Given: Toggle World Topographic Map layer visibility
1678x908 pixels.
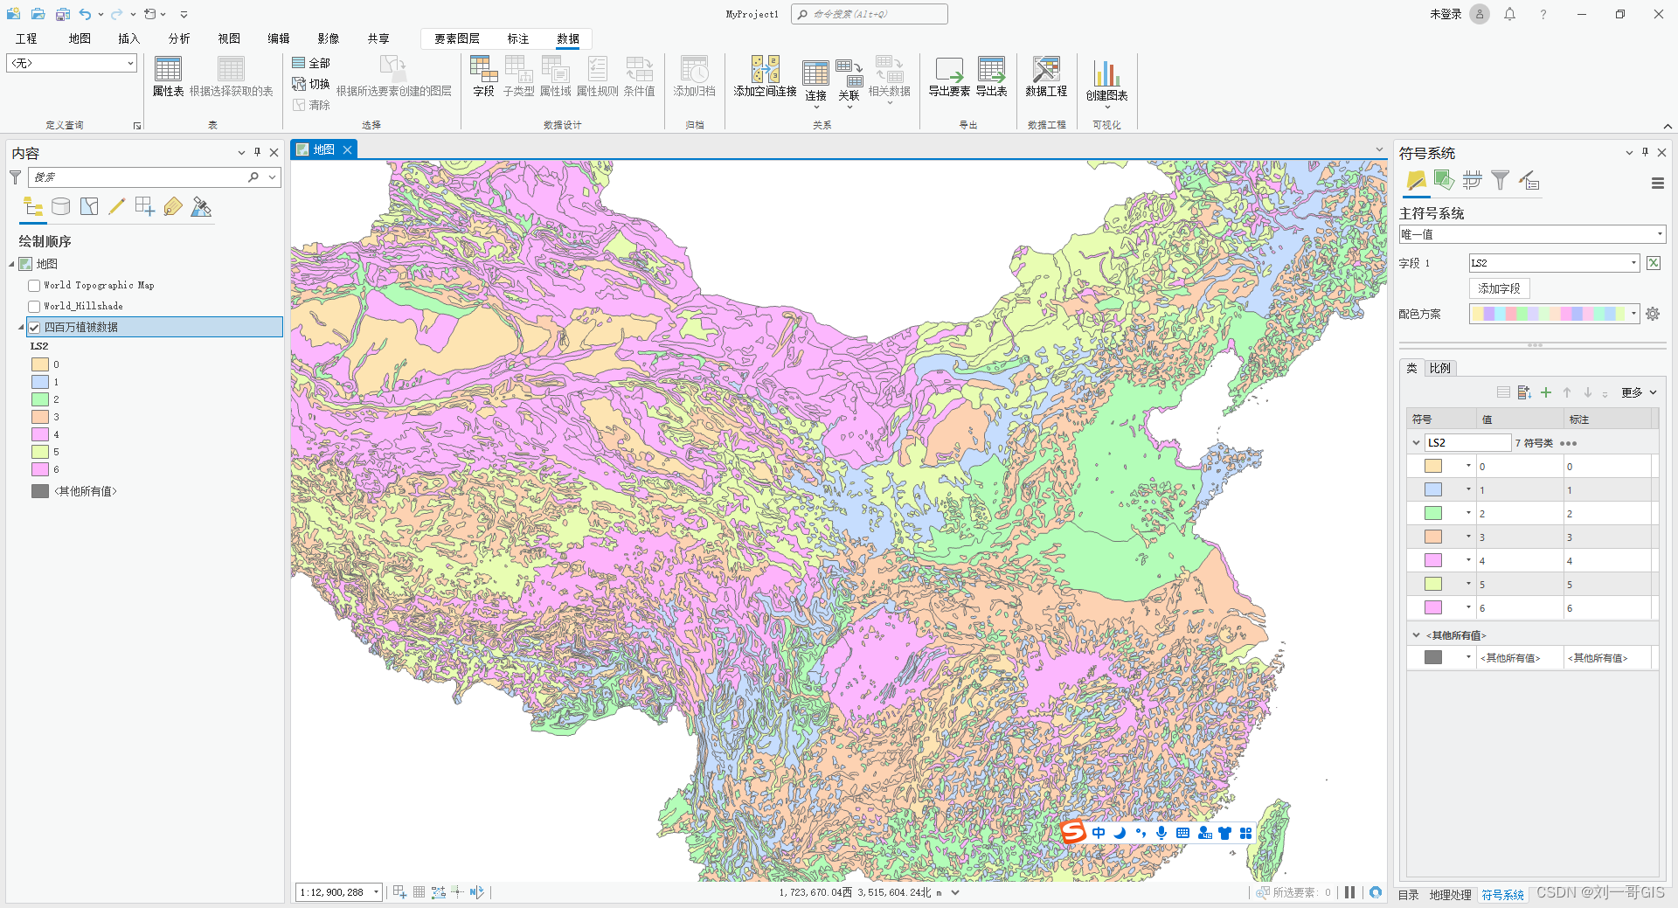Looking at the screenshot, I should [x=34, y=286].
